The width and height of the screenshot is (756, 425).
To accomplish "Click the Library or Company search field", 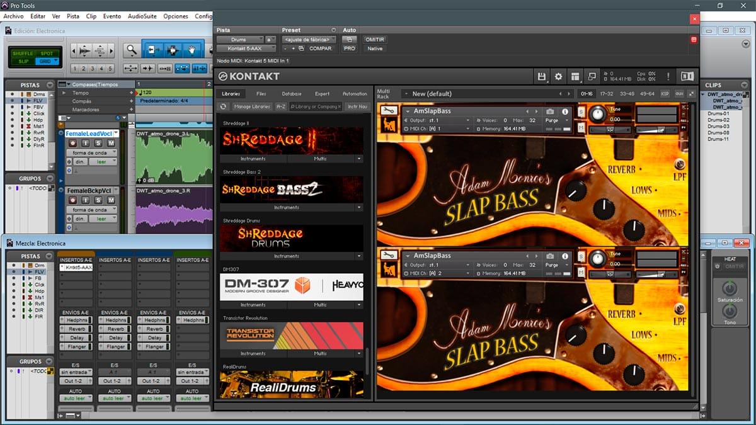I will click(316, 106).
